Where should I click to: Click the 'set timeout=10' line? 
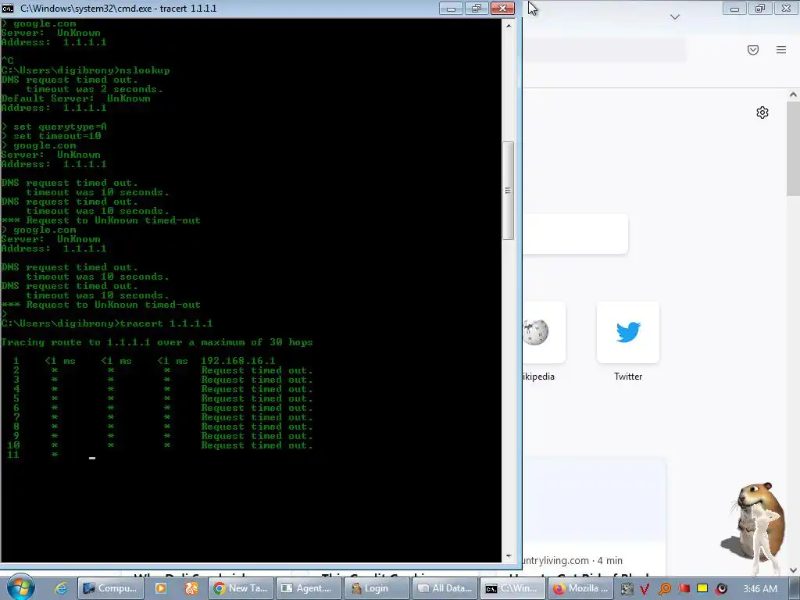tap(51, 136)
